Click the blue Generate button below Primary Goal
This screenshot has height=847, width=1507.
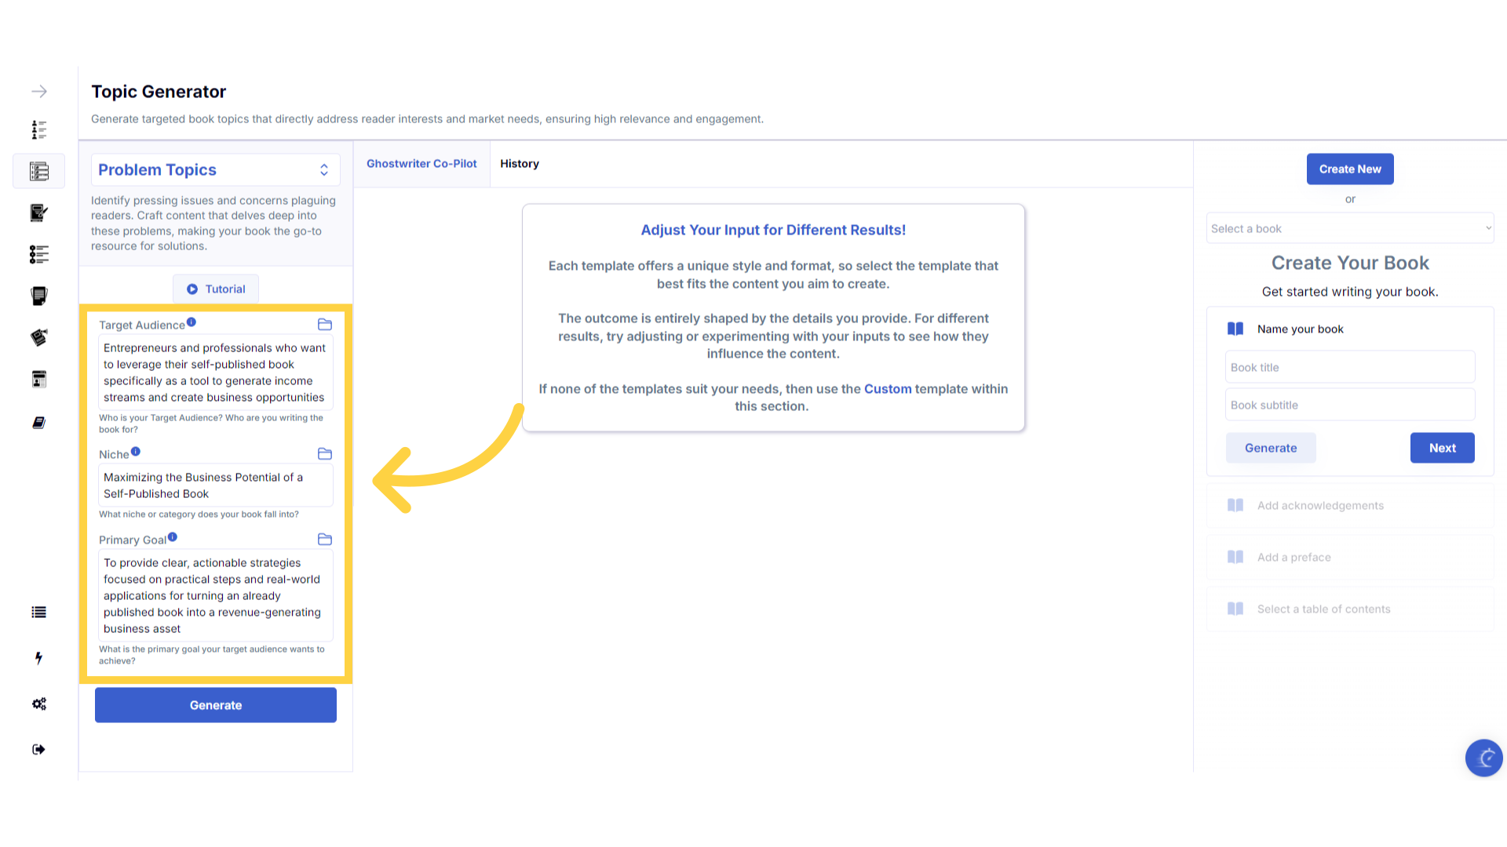point(216,705)
